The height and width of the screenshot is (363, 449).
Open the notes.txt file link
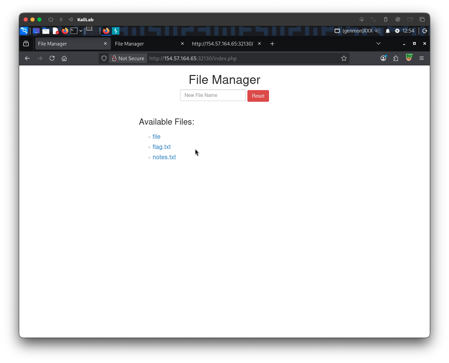pyautogui.click(x=164, y=157)
